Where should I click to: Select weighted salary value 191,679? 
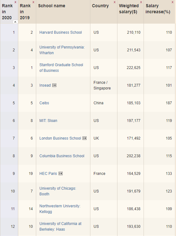coord(133,191)
